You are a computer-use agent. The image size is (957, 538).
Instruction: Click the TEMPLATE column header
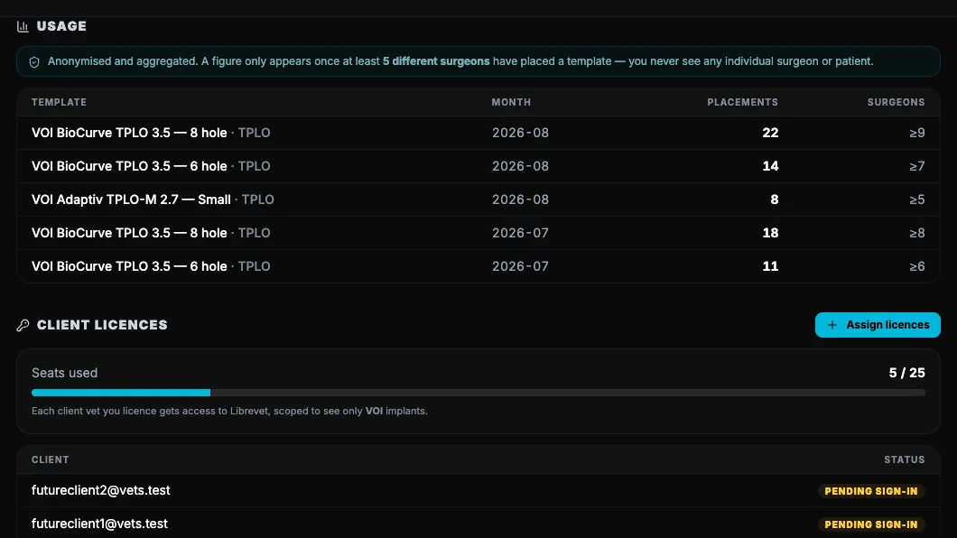point(60,103)
